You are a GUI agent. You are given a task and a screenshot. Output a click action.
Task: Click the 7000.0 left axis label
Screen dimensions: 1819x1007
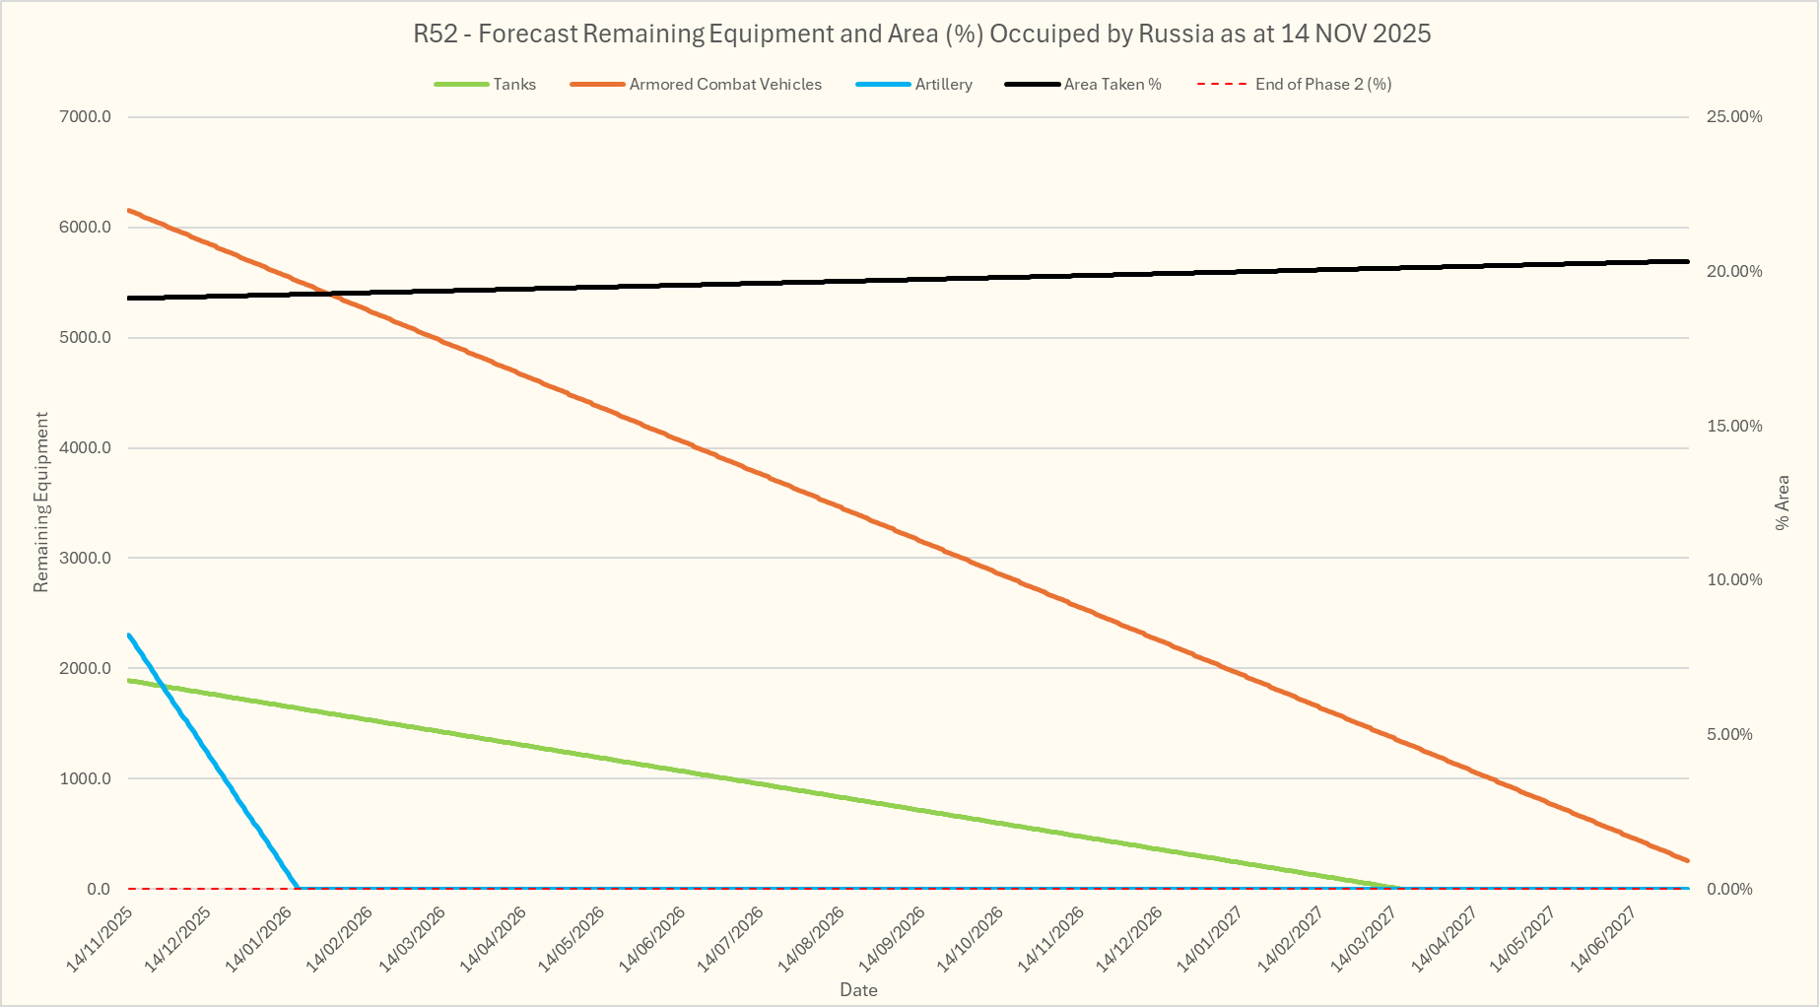86,116
